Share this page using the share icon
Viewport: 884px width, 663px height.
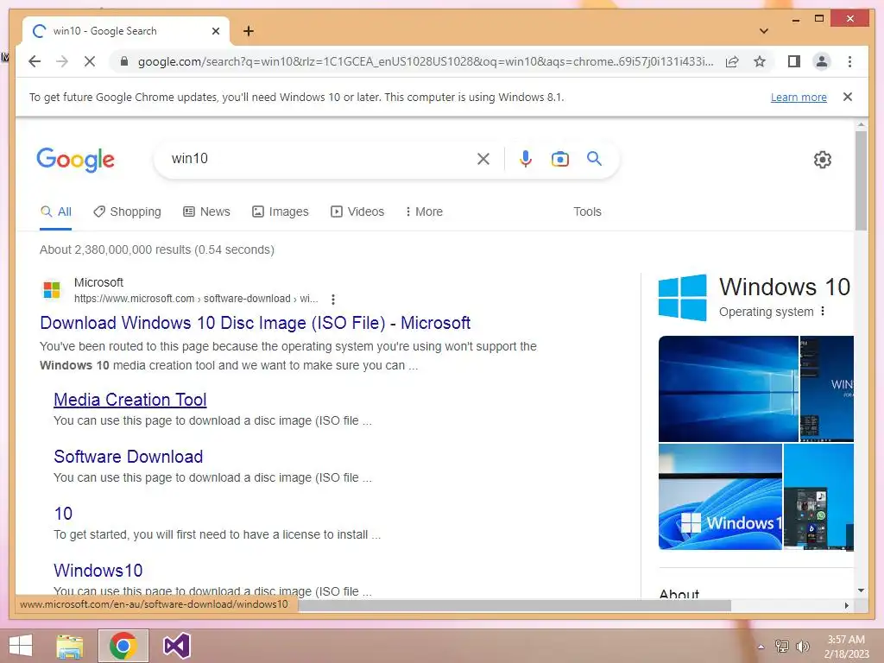[x=732, y=61]
